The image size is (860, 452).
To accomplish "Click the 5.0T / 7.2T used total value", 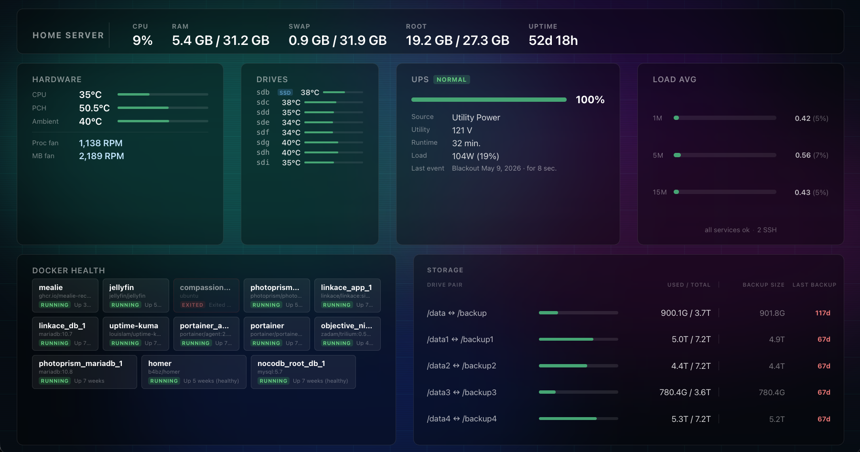I will click(691, 340).
